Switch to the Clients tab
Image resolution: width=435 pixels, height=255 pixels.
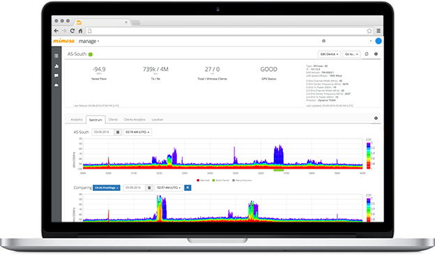pyautogui.click(x=113, y=119)
